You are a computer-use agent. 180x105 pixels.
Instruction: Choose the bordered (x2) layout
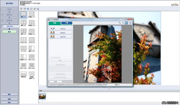32,23
